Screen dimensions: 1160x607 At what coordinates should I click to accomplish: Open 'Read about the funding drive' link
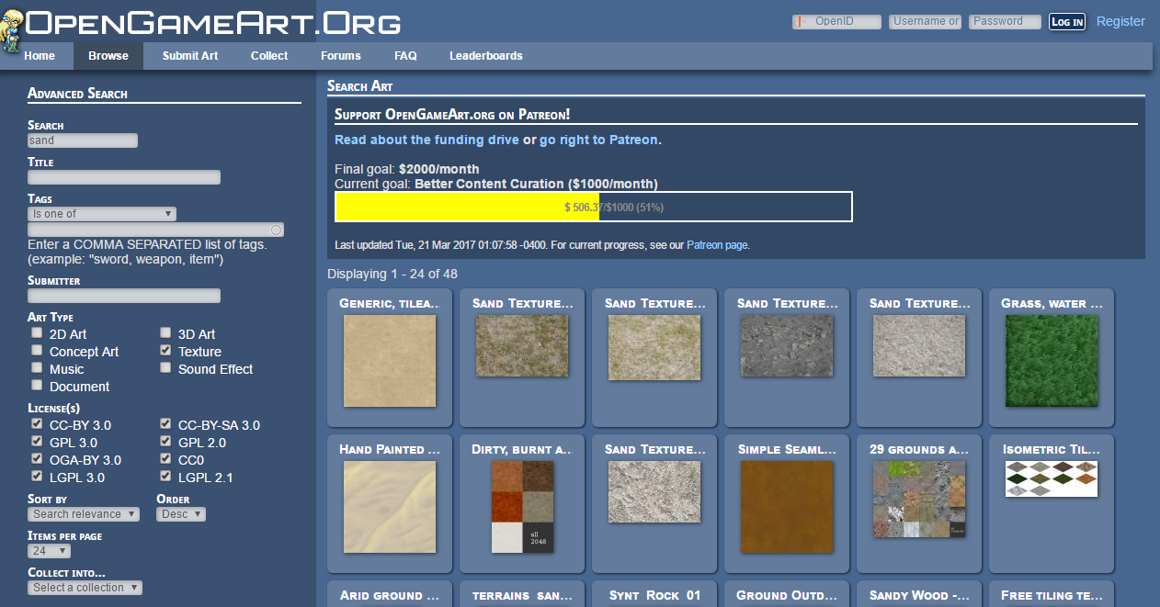coord(426,140)
